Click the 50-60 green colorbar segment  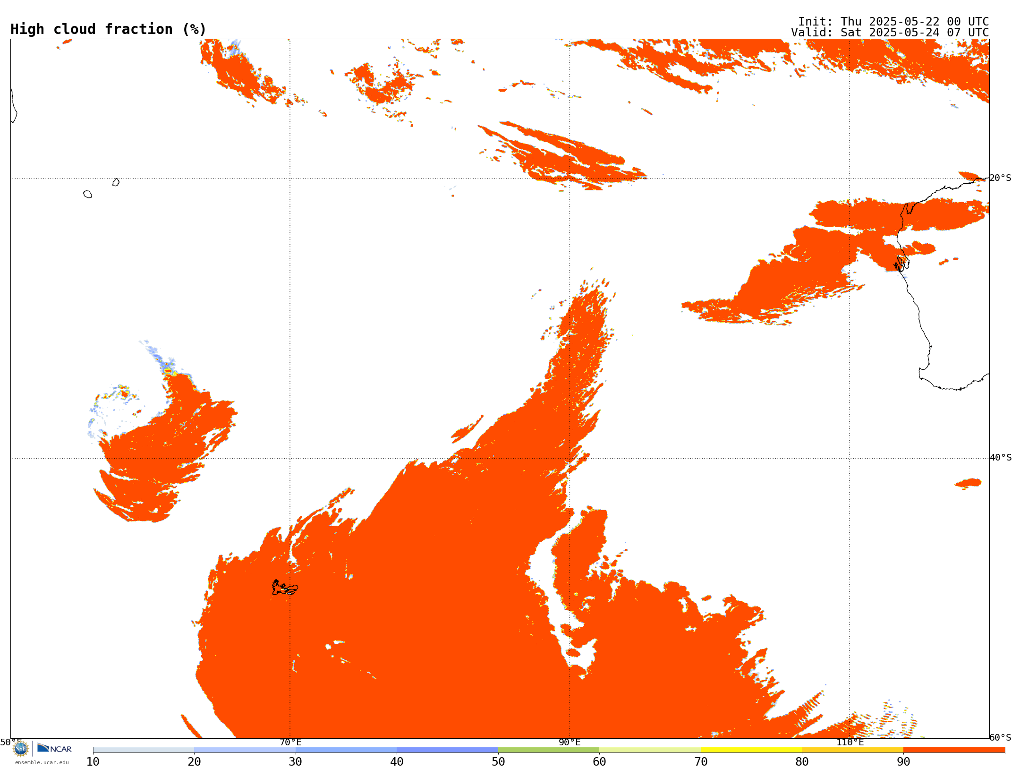point(549,750)
